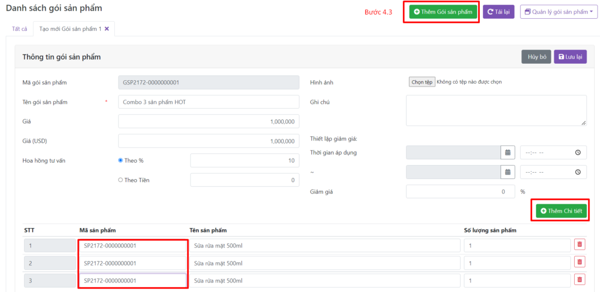Click trash icon on second product row

pyautogui.click(x=580, y=262)
